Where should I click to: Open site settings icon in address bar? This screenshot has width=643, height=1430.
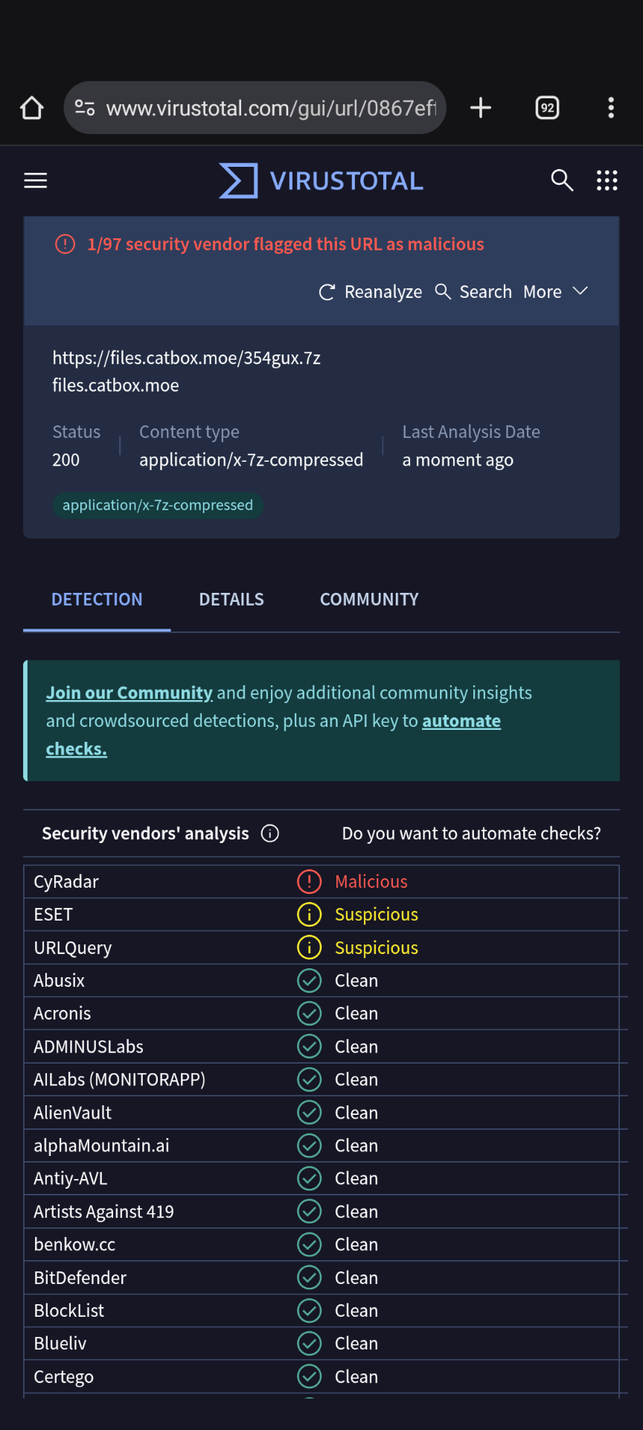(x=85, y=108)
